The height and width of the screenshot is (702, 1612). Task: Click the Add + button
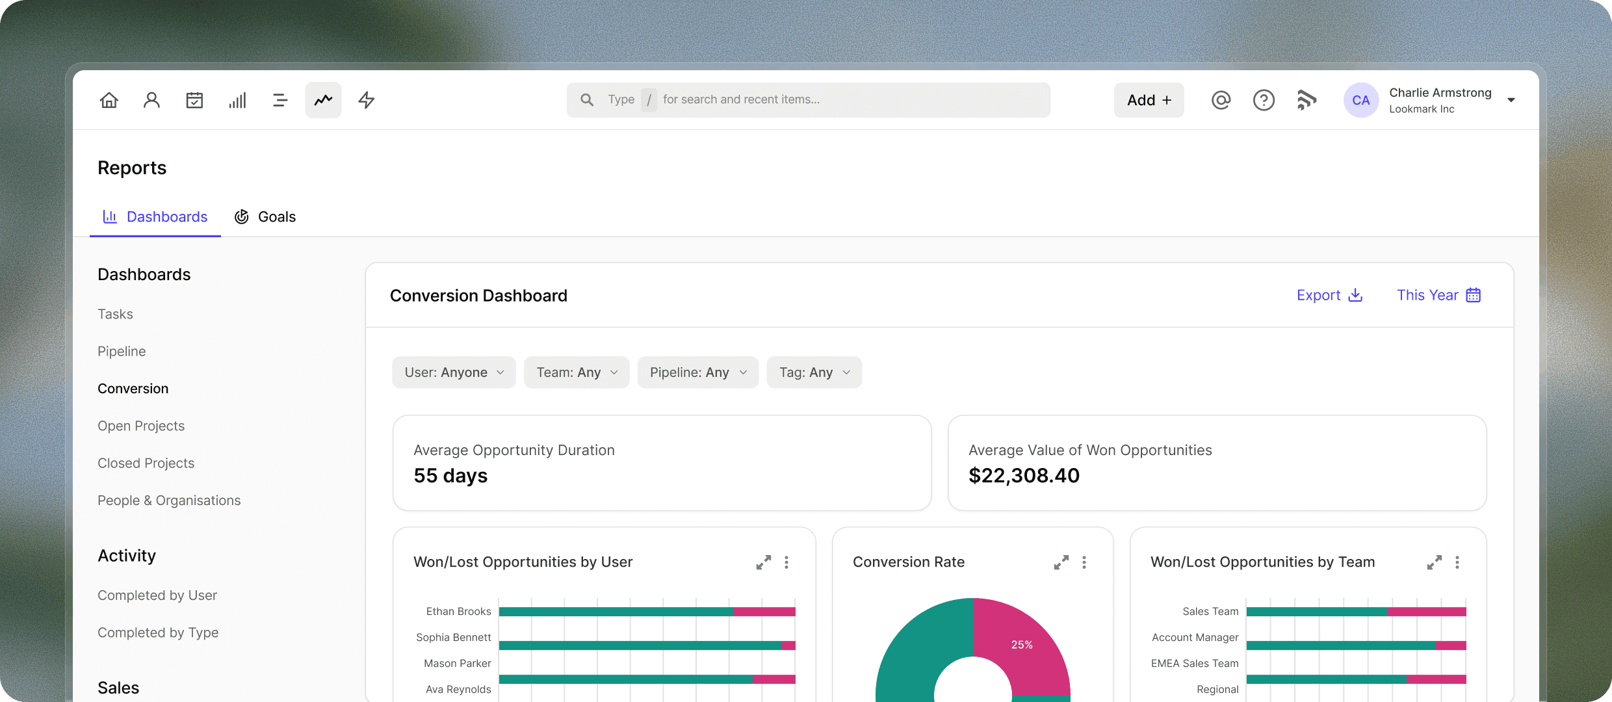(1148, 99)
